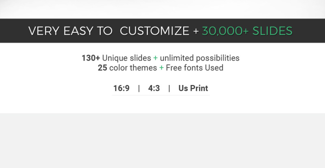Viewport: 325px width, 168px height.
Task: Click the words "VERY EASY TO" in banner
Action: (x=70, y=31)
